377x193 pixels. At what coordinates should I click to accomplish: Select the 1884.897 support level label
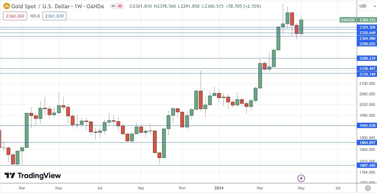pos(367,143)
